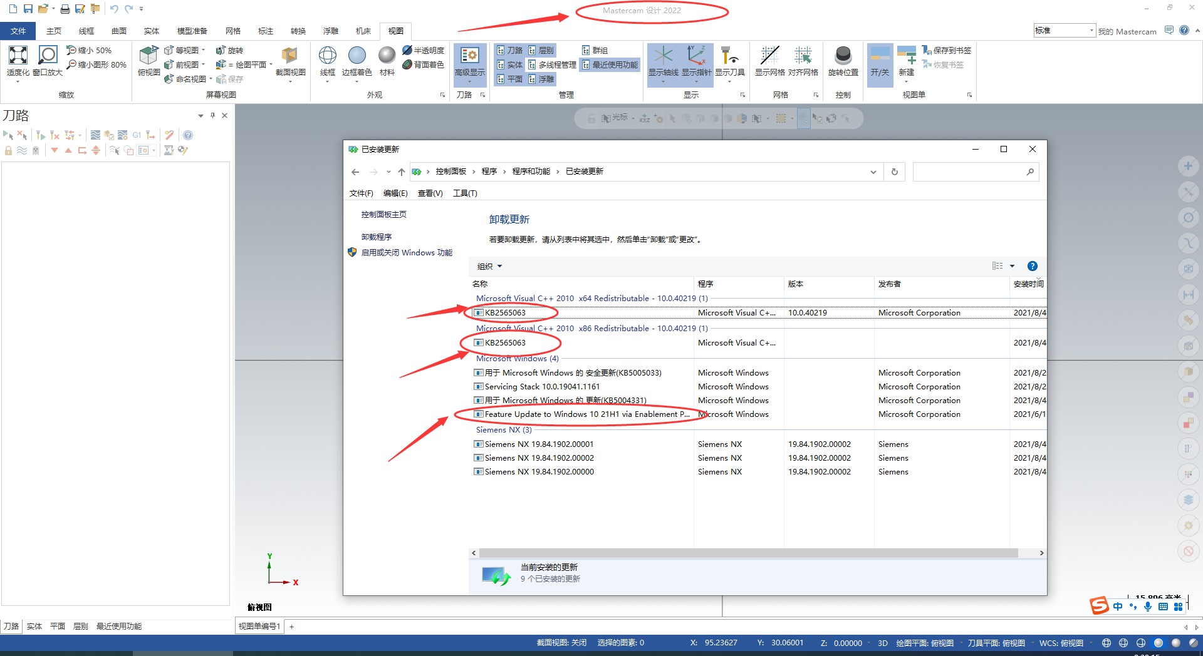The width and height of the screenshot is (1203, 656).
Task: Toggle Translucency (半透明度) option
Action: click(x=423, y=50)
